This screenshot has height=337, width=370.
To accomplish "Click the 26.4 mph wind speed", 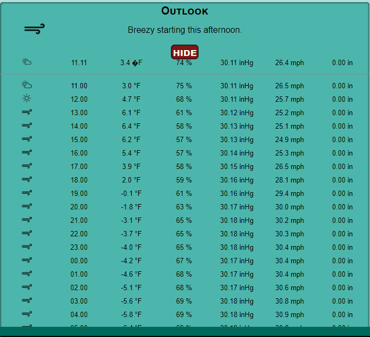I will 290,62.
